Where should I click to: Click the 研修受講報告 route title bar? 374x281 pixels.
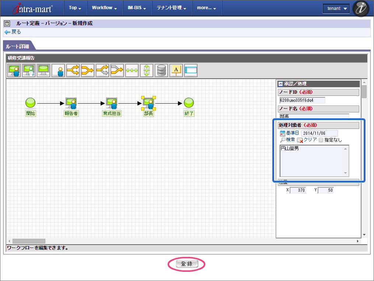(x=186, y=58)
